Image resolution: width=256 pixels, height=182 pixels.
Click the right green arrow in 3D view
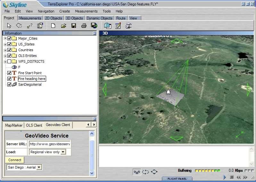pyautogui.click(x=249, y=90)
